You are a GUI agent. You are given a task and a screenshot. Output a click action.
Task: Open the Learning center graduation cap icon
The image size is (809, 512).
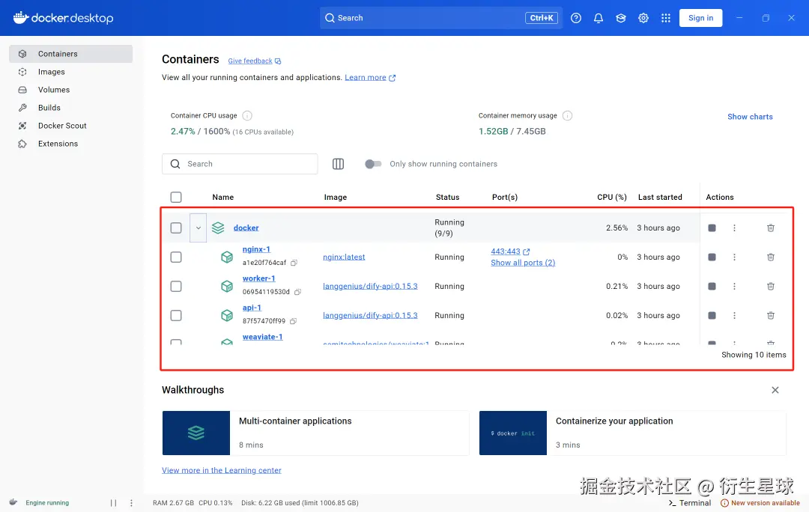coord(621,18)
